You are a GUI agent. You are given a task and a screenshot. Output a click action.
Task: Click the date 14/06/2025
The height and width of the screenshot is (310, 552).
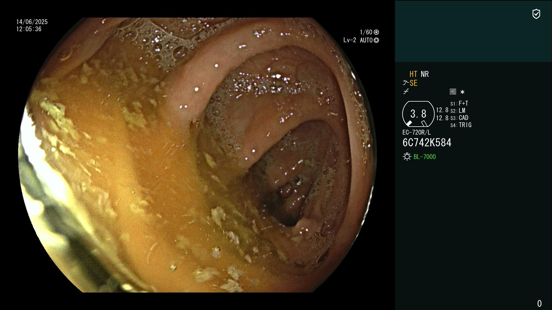[32, 22]
